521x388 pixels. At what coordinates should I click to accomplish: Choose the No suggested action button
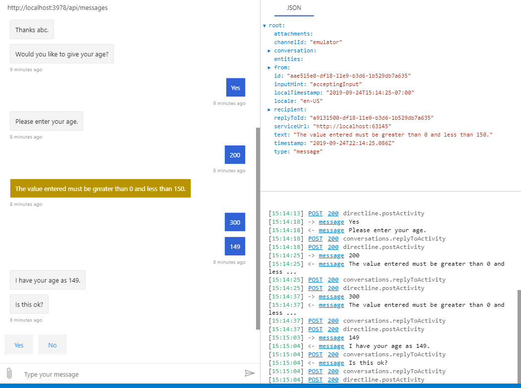point(52,345)
